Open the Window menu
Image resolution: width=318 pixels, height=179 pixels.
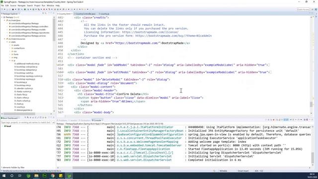click(50, 5)
